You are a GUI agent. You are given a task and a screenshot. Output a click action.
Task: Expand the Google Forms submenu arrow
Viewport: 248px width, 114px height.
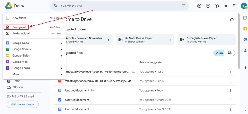(61, 68)
